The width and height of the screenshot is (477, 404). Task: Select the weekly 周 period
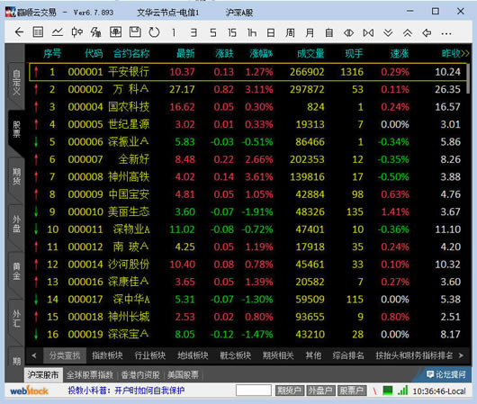pyautogui.click(x=290, y=32)
